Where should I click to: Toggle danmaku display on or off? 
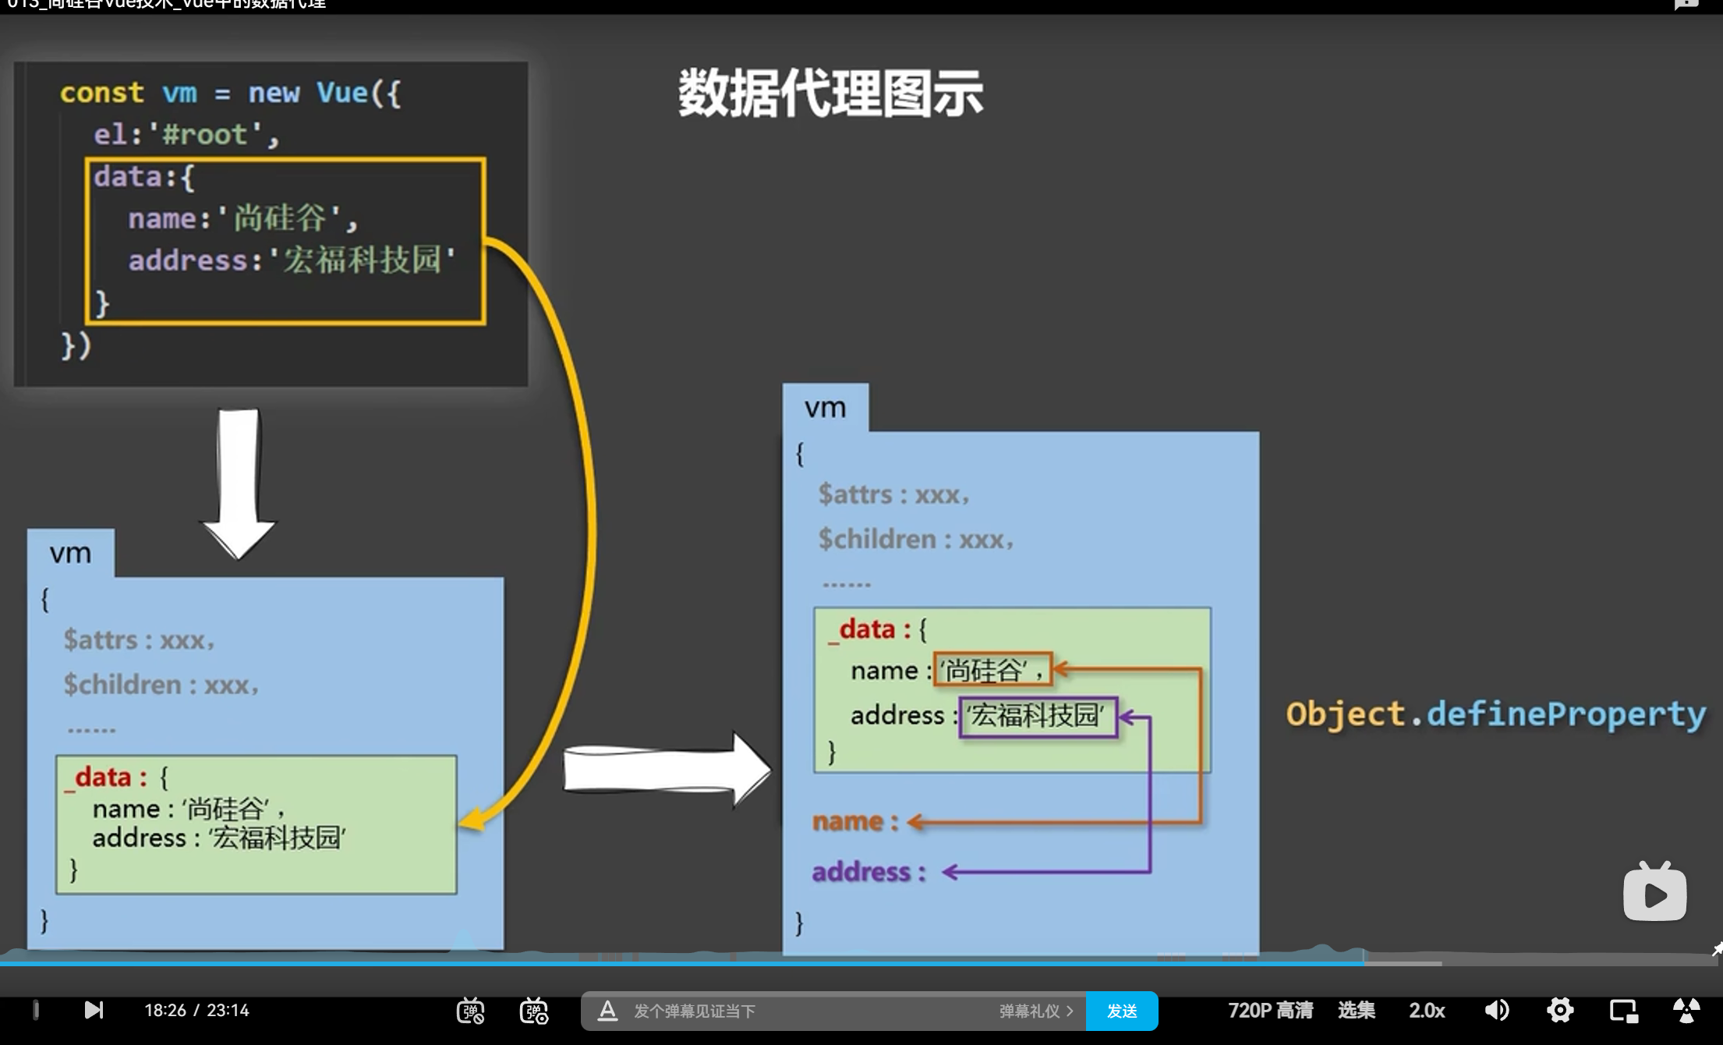[470, 1011]
